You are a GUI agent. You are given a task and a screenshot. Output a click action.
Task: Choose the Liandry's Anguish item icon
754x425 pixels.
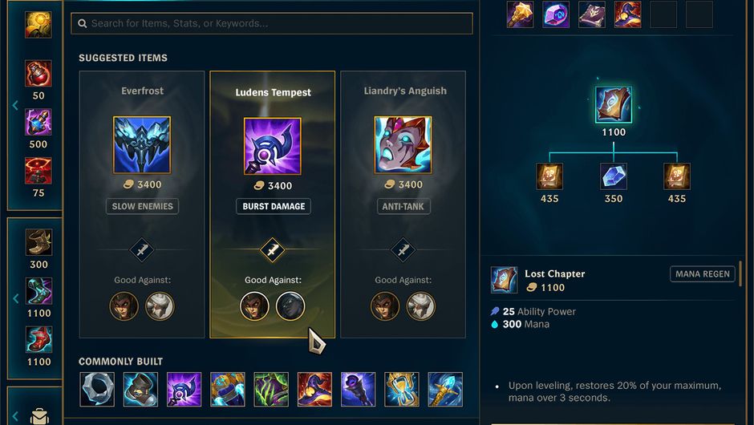click(x=403, y=144)
